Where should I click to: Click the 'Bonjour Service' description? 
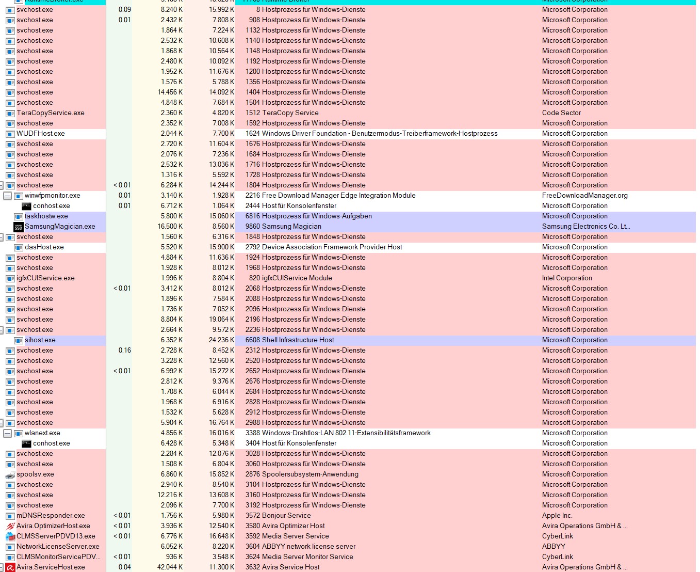[x=286, y=516]
